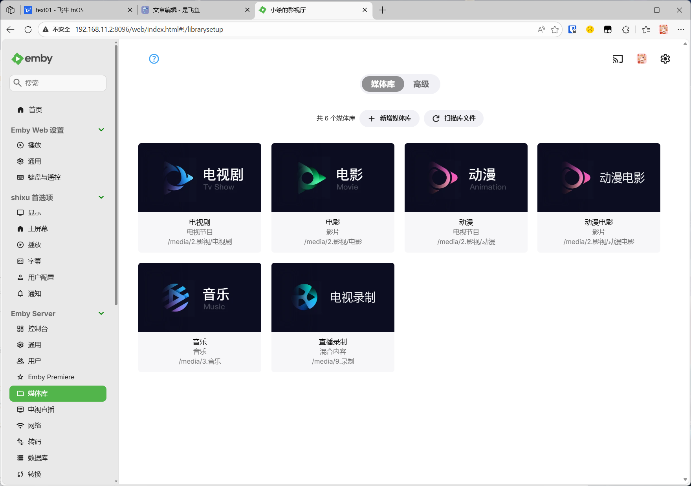Viewport: 691px width, 486px height.
Task: Switch to the 高级 tab
Action: tap(421, 84)
